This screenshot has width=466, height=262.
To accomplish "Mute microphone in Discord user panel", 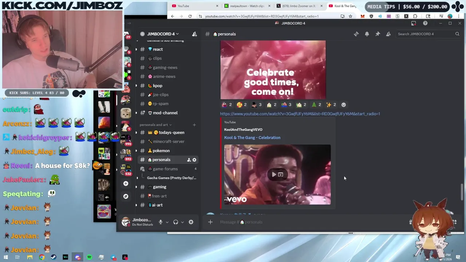I will point(161,222).
